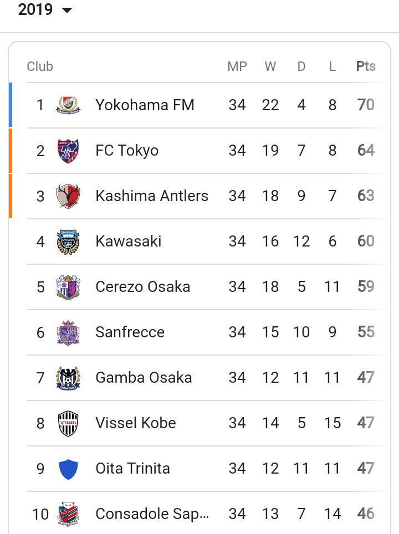Click the Cerezo Osaka crest icon
Image resolution: width=399 pixels, height=534 pixels.
point(68,287)
